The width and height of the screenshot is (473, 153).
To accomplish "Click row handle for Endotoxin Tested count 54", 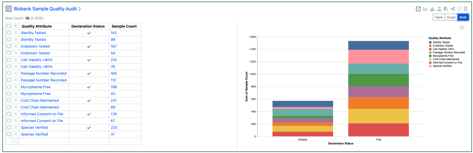I will click(x=16, y=53).
